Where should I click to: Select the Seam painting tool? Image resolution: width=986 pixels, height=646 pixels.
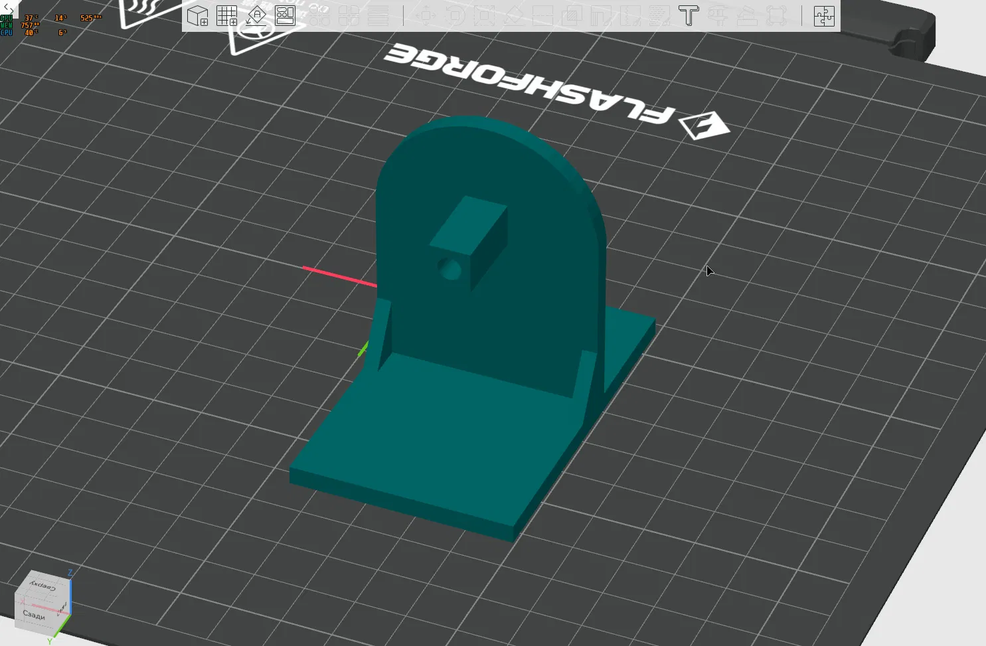[x=630, y=16]
